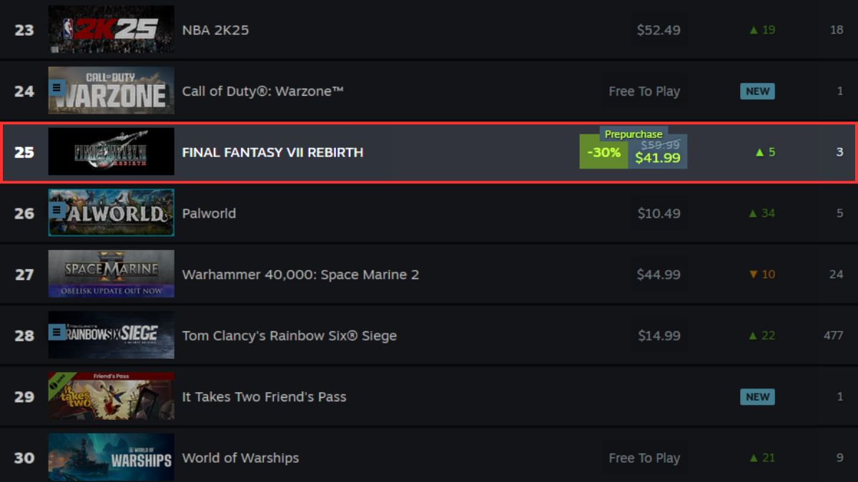This screenshot has width=858, height=482.
Task: Click the $41.99 prepurchase price
Action: [658, 158]
